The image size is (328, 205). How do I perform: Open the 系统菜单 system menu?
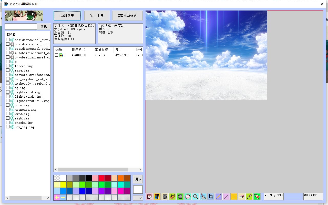click(67, 16)
